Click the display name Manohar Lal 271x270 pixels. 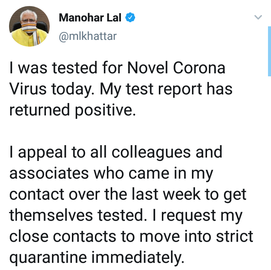coord(90,17)
